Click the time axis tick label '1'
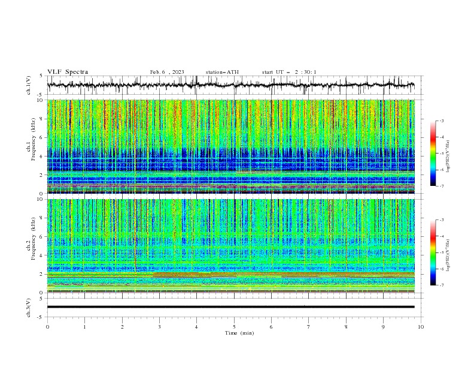This screenshot has width=474, height=367. (x=84, y=327)
